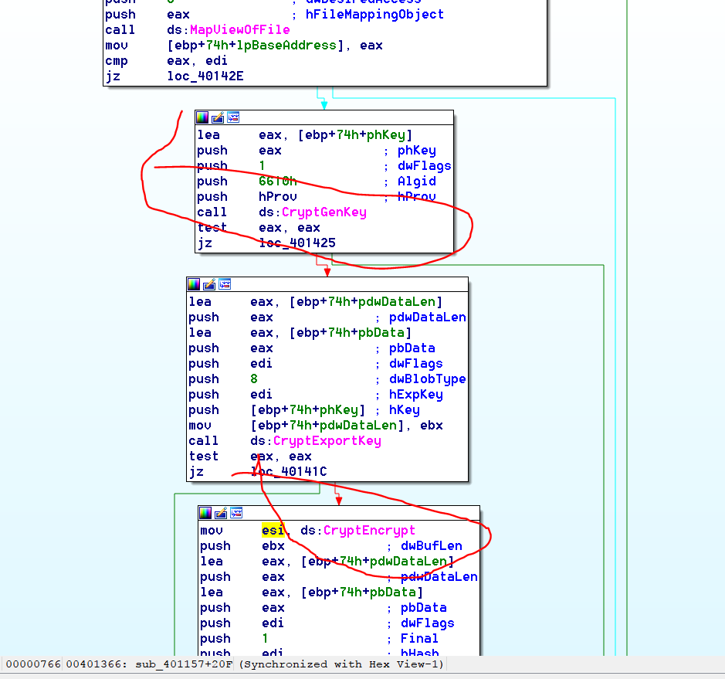The width and height of the screenshot is (725, 679).
Task: Click the CryptEncrypt import reference
Action: [x=369, y=531]
